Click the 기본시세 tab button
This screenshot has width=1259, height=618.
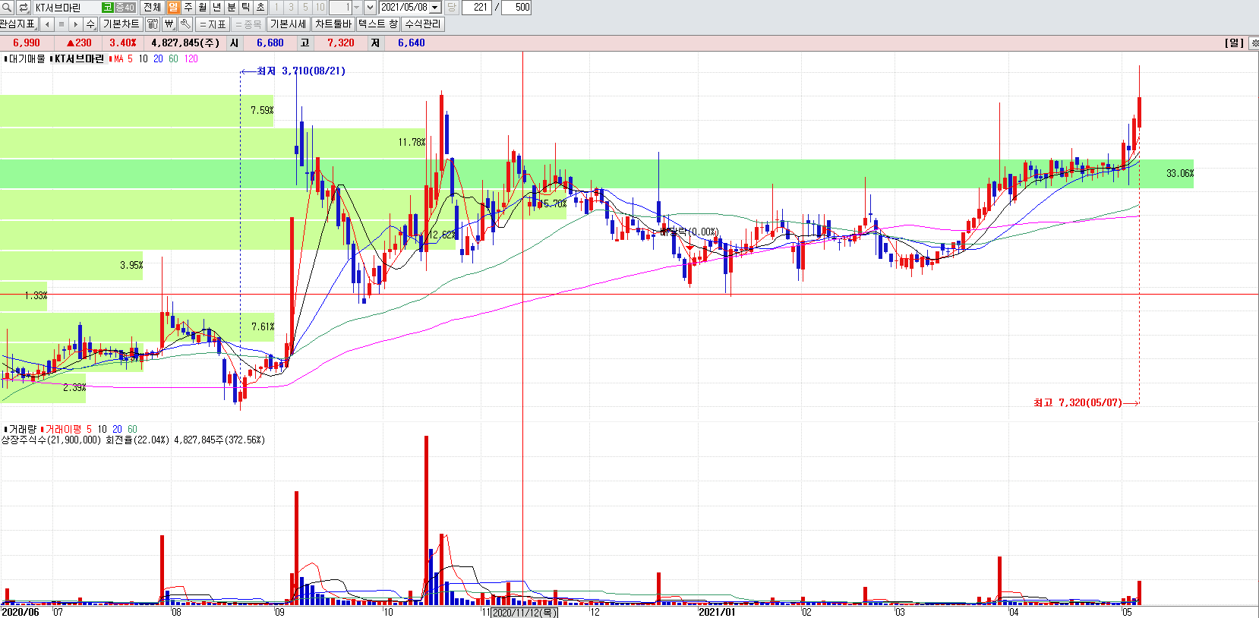click(288, 24)
